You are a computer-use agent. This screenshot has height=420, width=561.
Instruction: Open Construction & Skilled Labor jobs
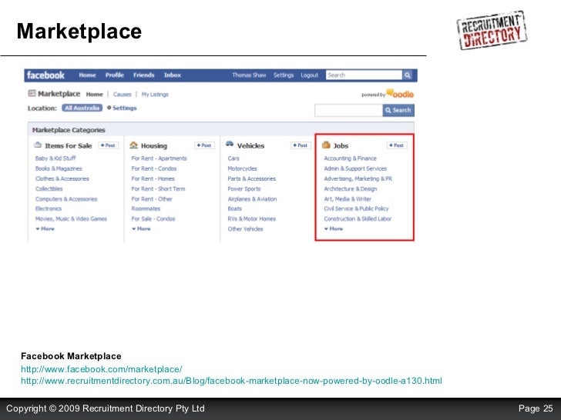[x=358, y=218]
